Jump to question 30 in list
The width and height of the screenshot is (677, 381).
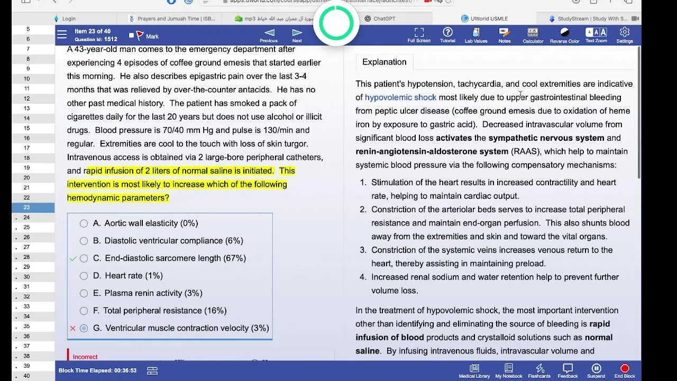tap(33, 277)
